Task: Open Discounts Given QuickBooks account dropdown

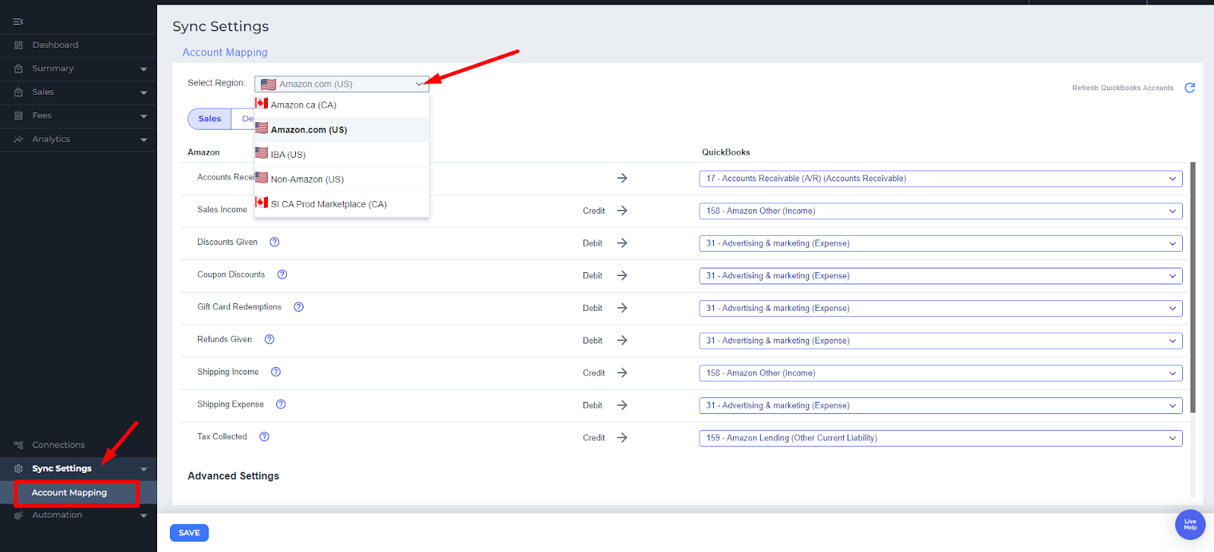Action: coord(941,243)
